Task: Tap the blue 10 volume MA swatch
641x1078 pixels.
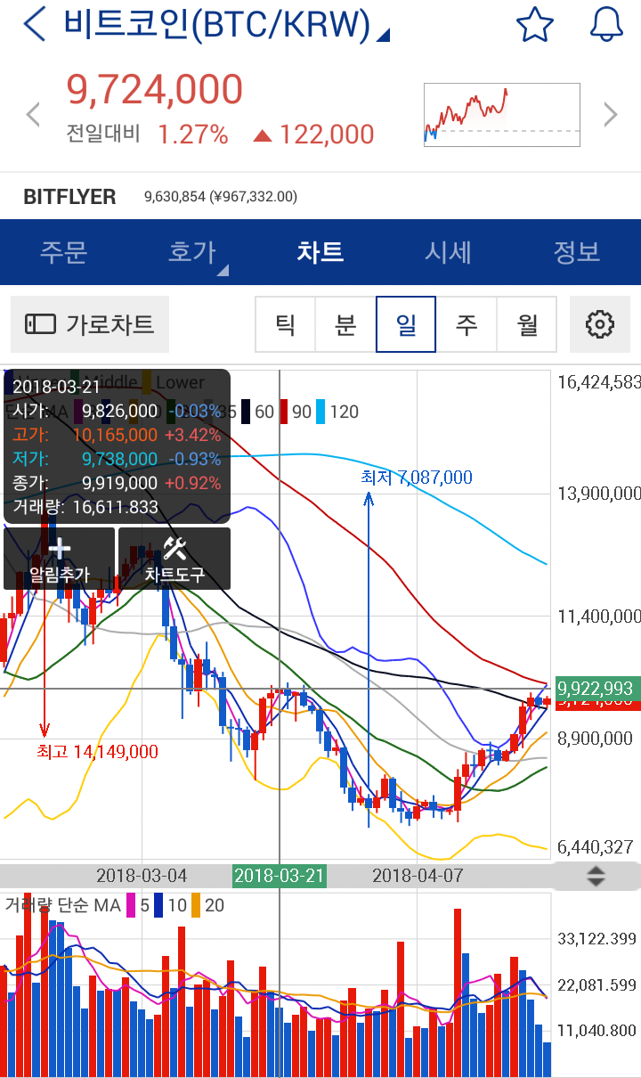Action: pos(158,905)
